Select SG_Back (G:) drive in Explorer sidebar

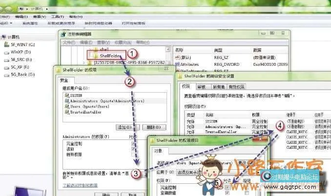point(20,75)
